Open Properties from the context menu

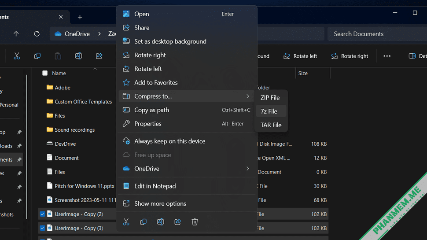(x=187, y=124)
